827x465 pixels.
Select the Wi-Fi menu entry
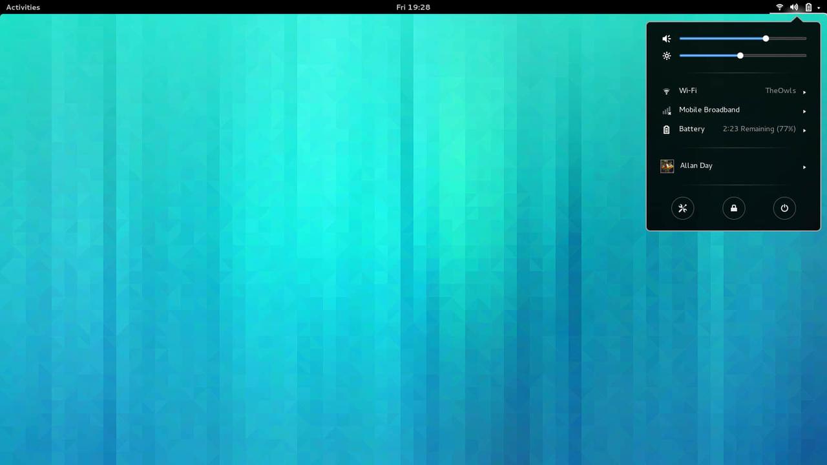tap(687, 91)
